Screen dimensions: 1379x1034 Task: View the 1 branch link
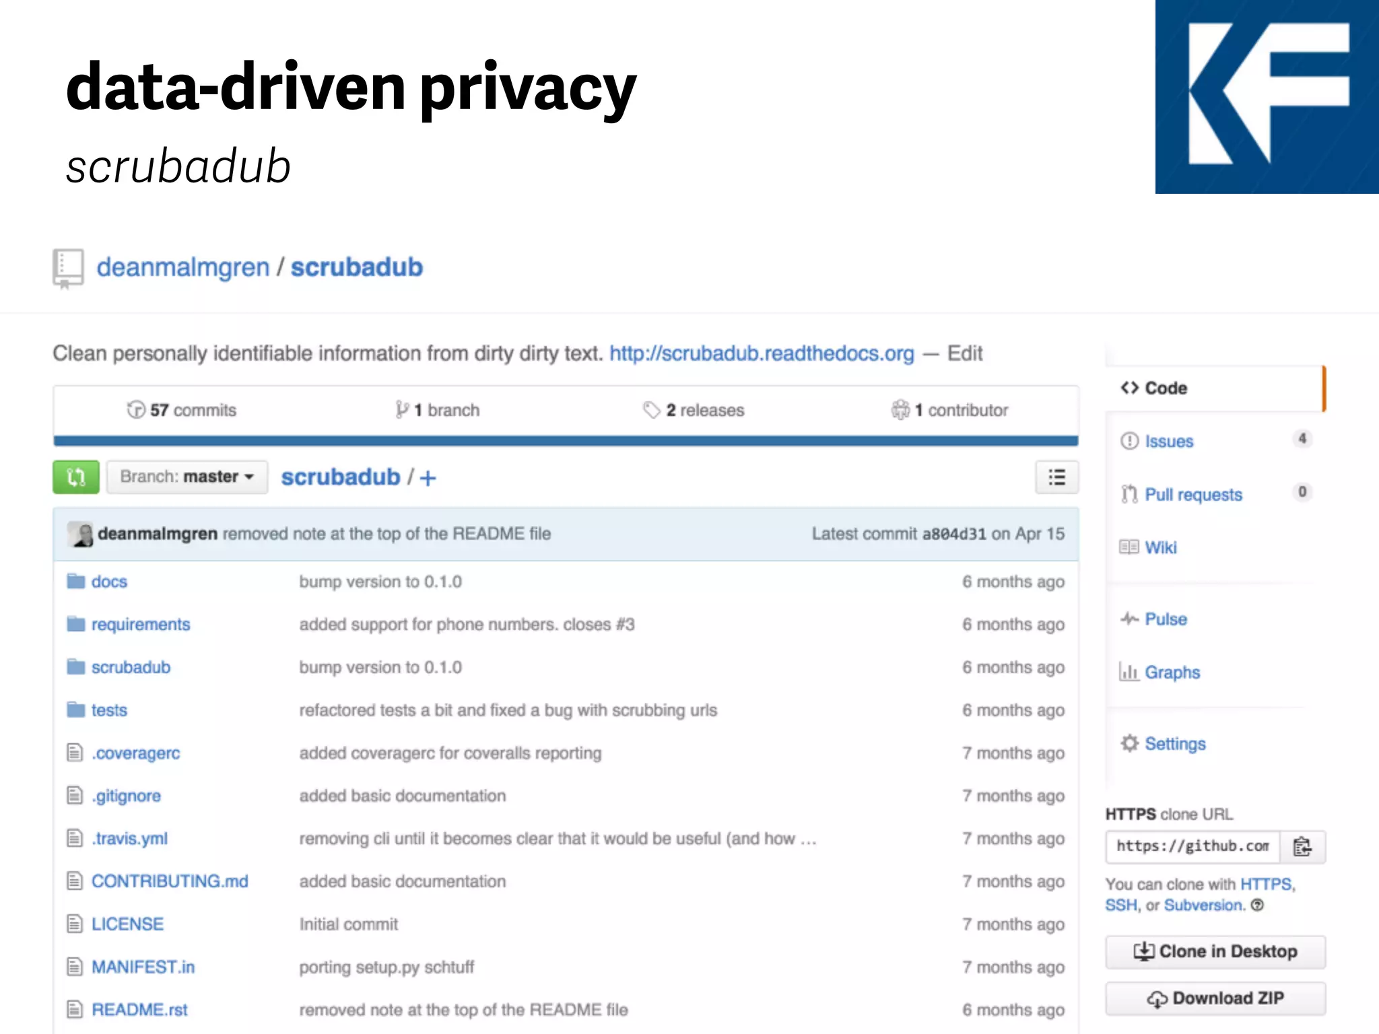(x=438, y=410)
